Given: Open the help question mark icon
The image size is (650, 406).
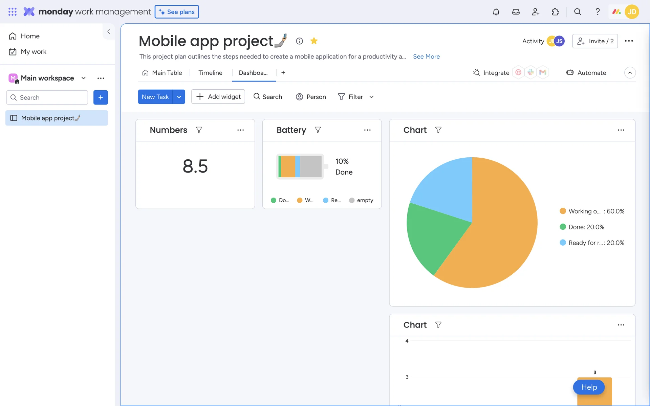Looking at the screenshot, I should pos(598,12).
